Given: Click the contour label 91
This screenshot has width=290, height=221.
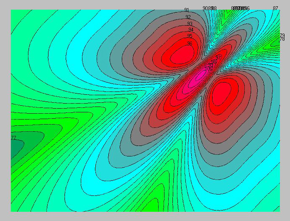Looking at the screenshot, I should point(187,10).
